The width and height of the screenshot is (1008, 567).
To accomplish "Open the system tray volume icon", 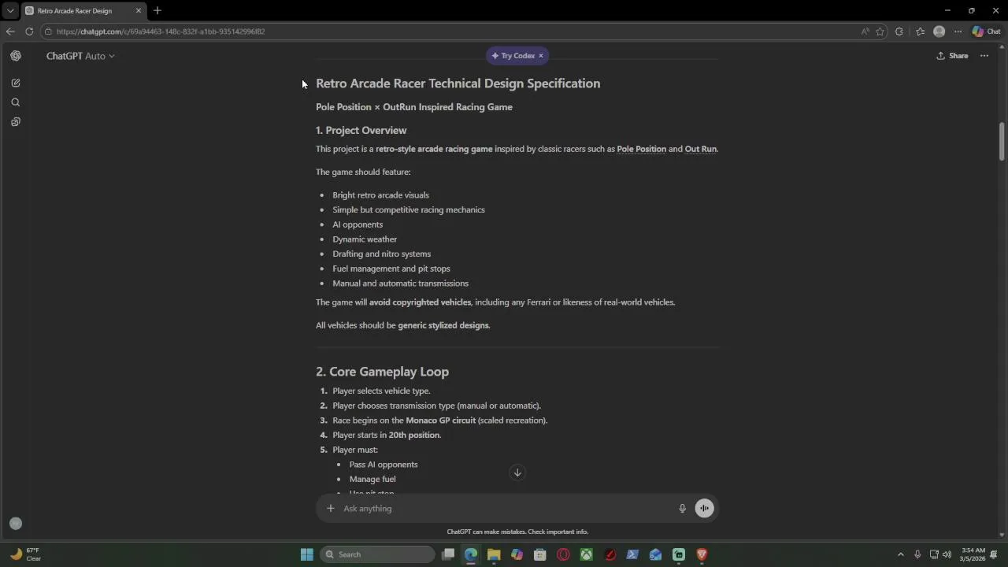I will coord(947,554).
